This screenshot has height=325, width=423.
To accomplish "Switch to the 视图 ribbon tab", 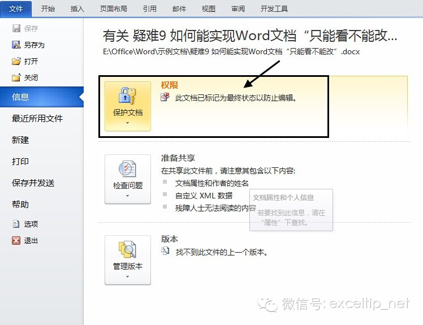I will pyautogui.click(x=209, y=9).
